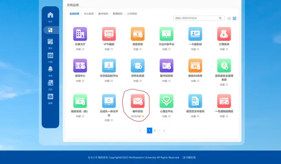Launch the VPN服务 app icon
Screen dimensions: 281x164
109,34
